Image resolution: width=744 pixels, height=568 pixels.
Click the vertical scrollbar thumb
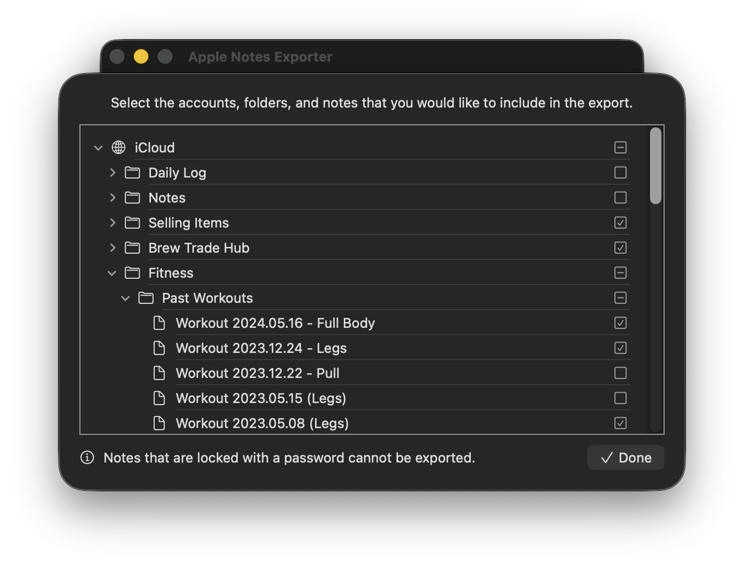tap(655, 165)
